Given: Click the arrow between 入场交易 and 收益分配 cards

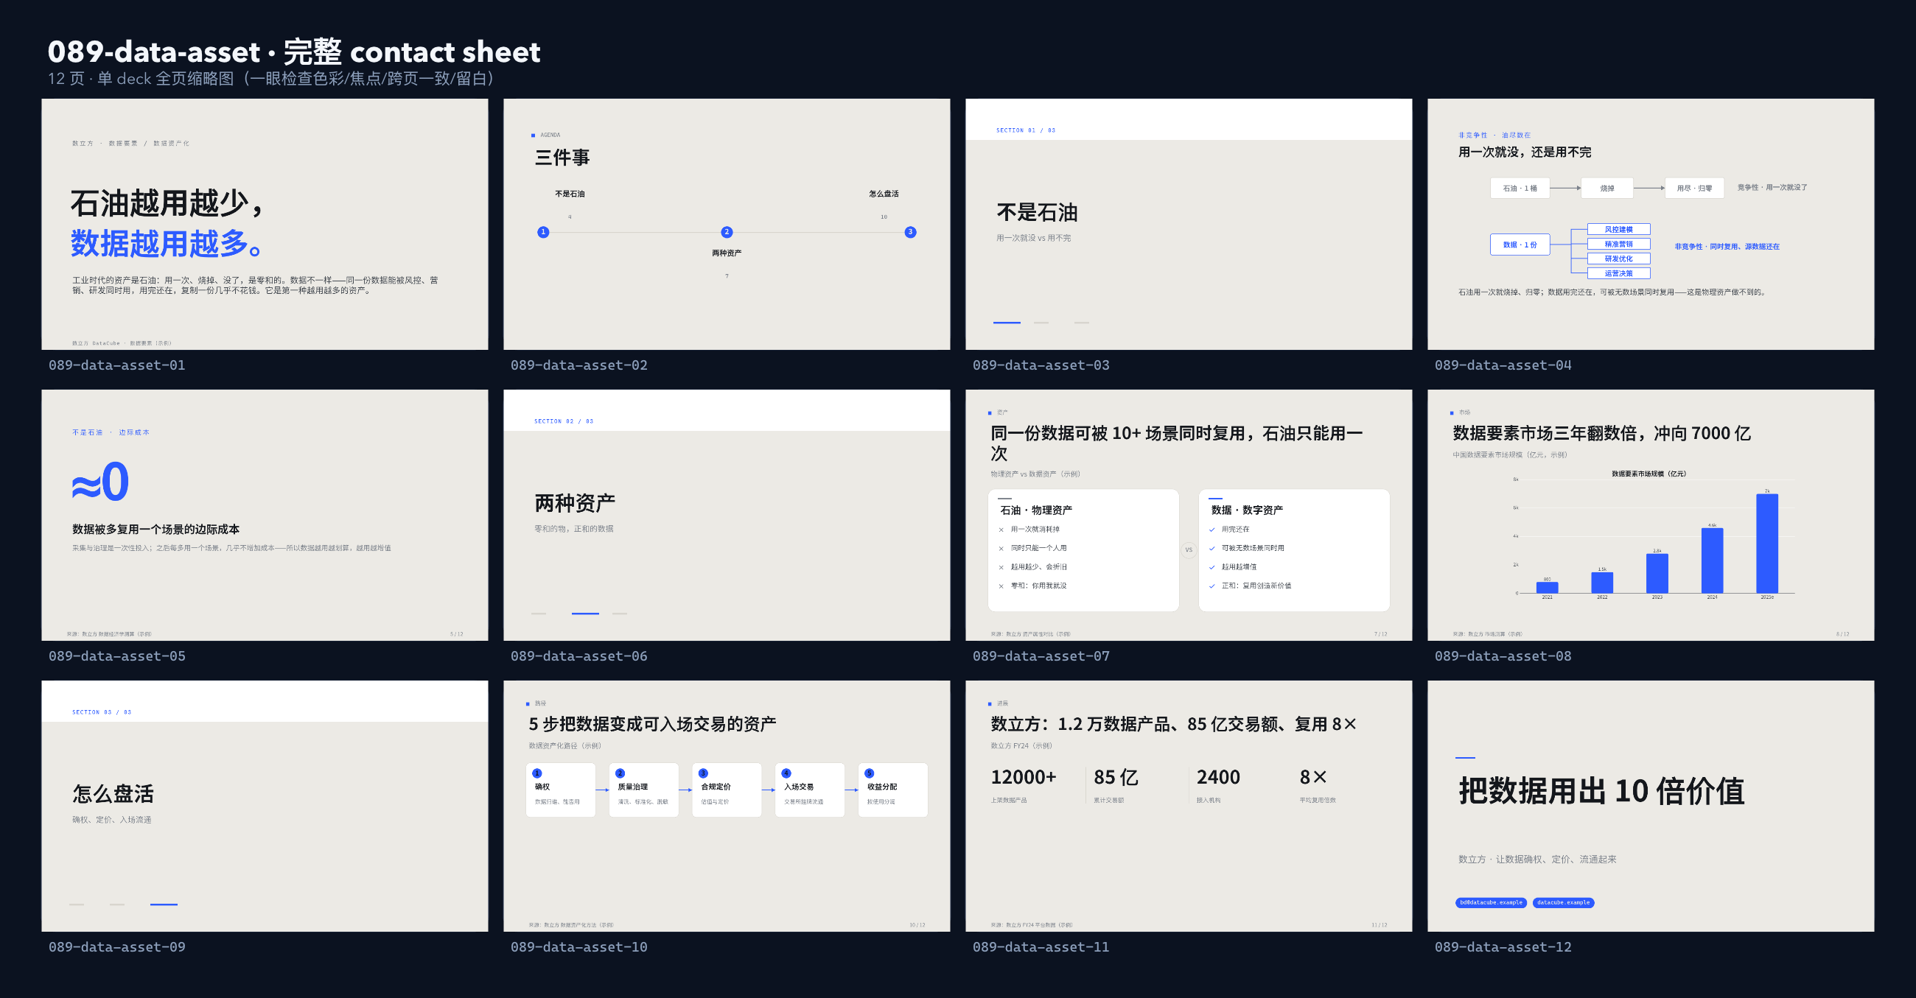Looking at the screenshot, I should point(852,790).
